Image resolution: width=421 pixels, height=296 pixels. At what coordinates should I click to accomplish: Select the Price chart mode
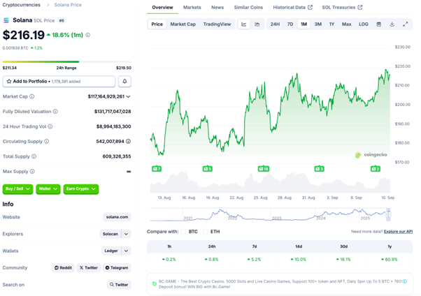pyautogui.click(x=157, y=24)
